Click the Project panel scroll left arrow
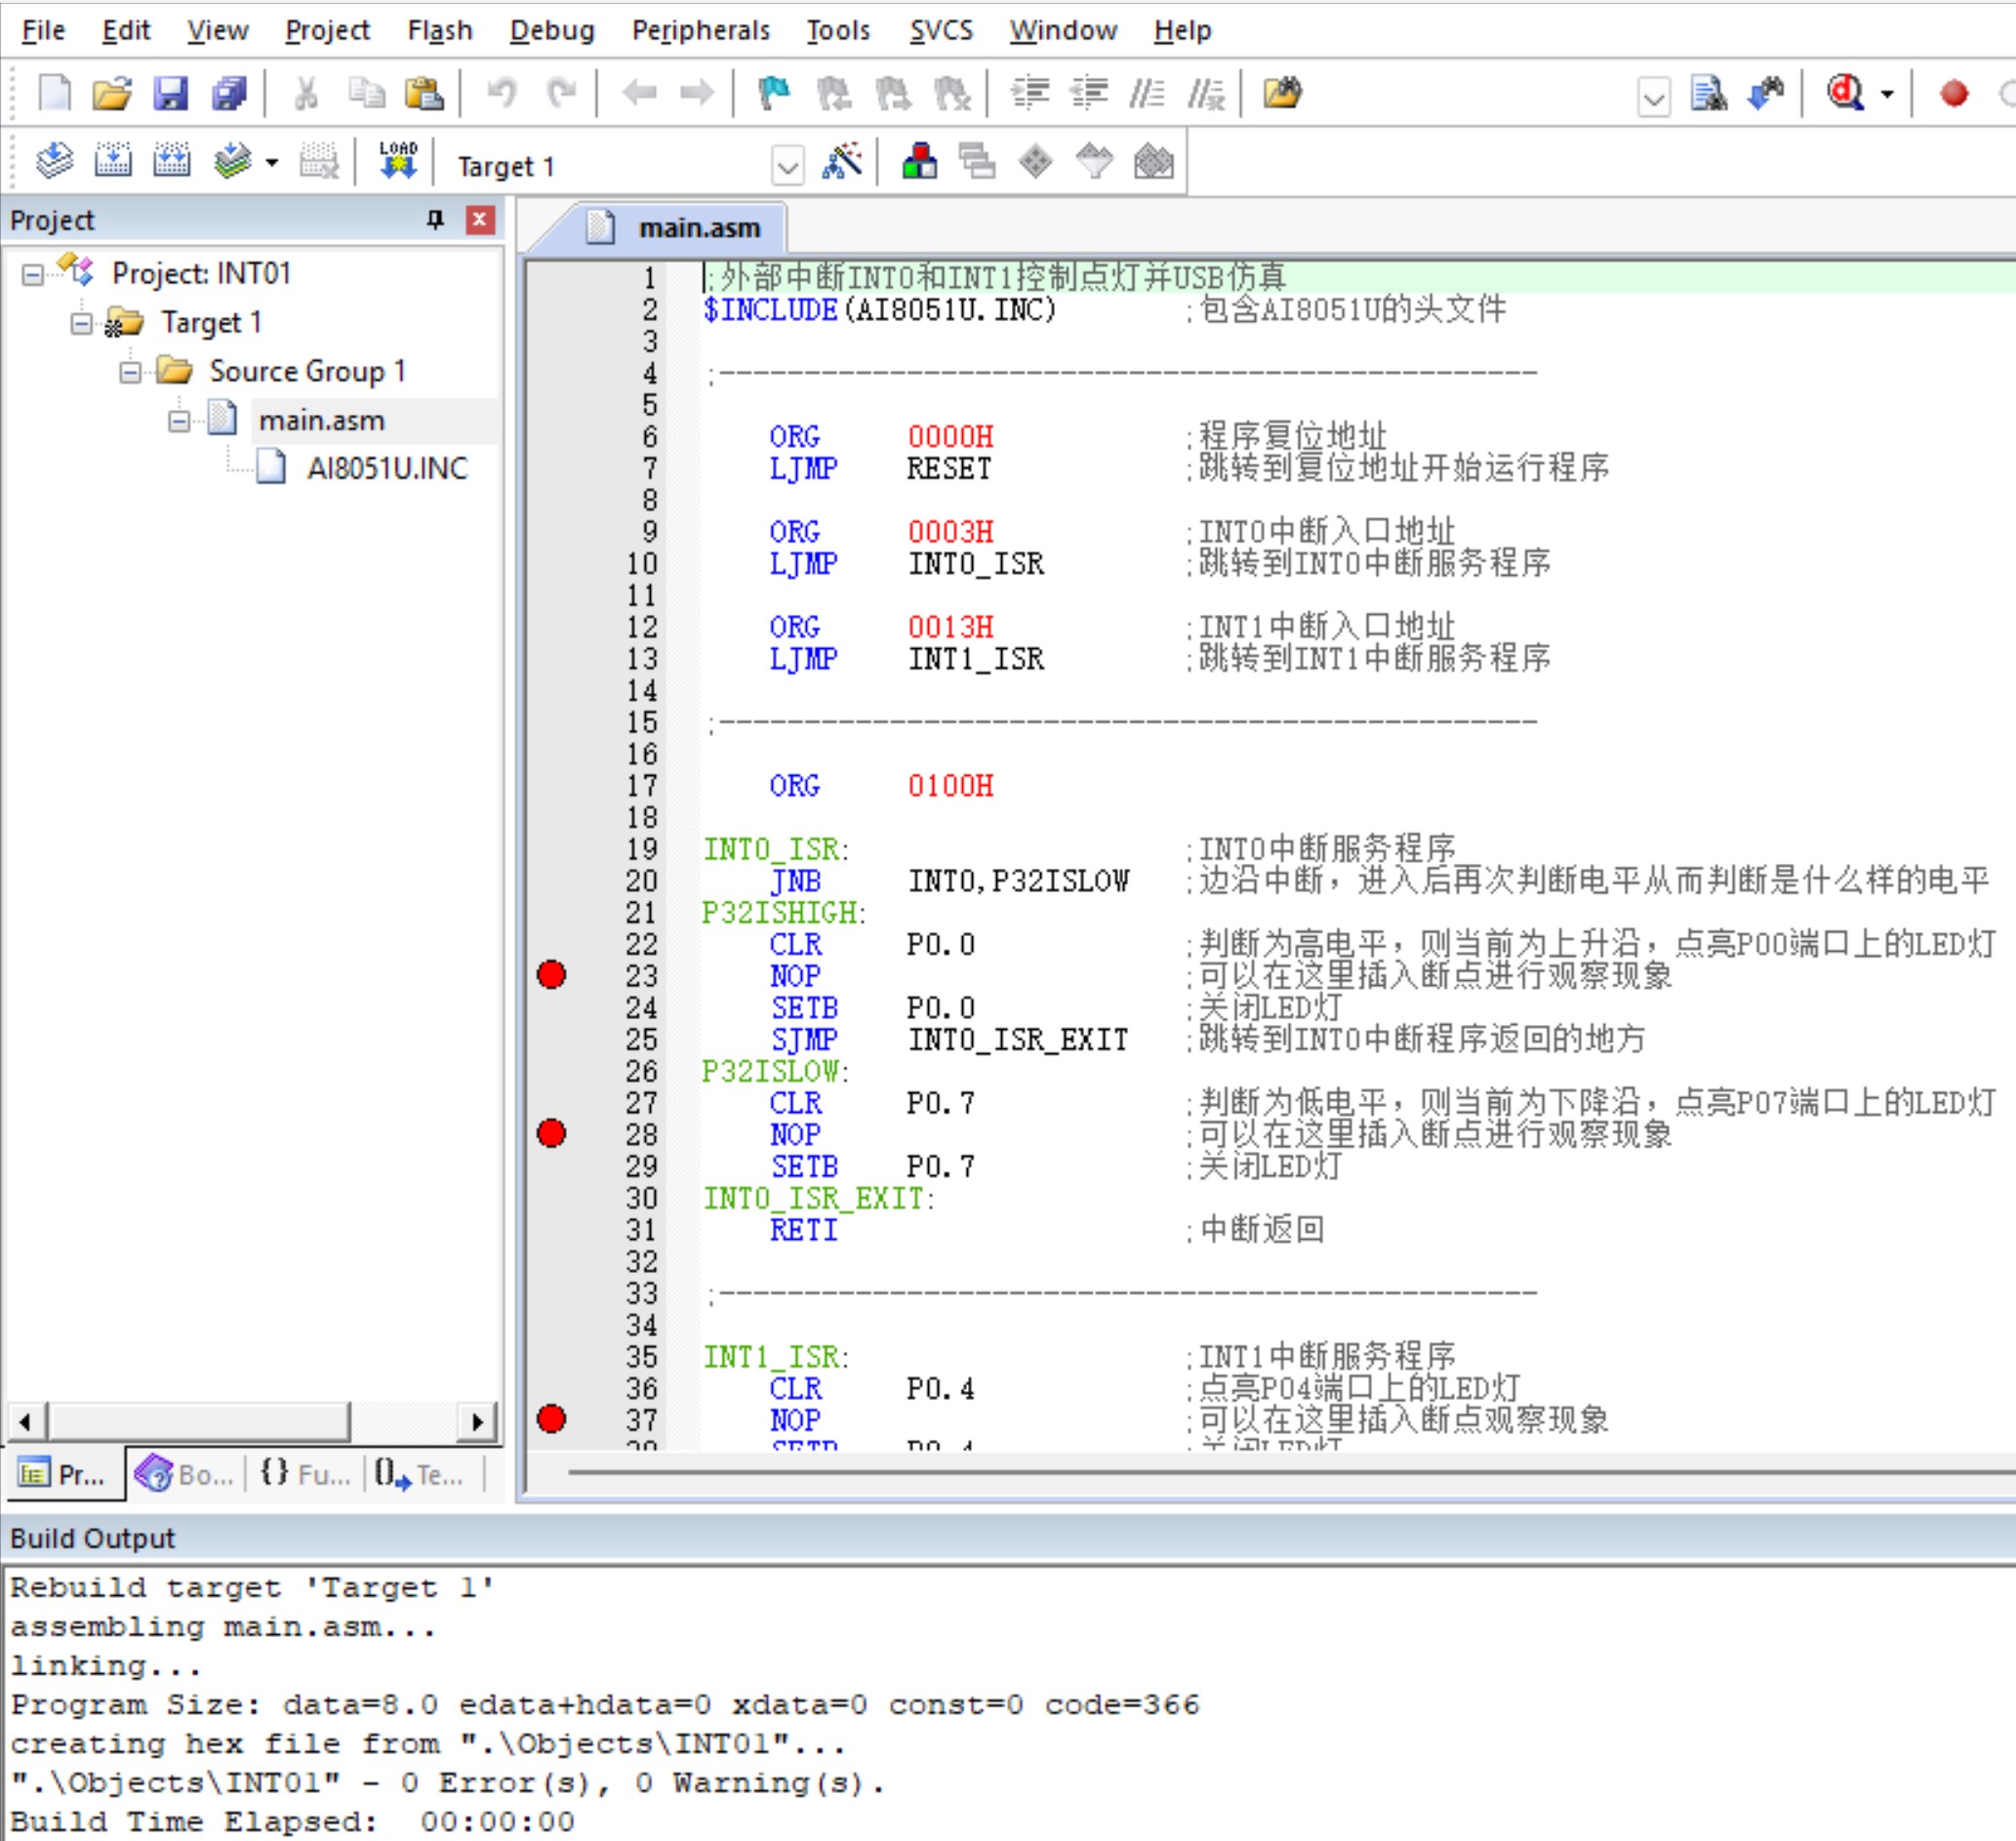Viewport: 2016px width, 1841px height. (26, 1422)
